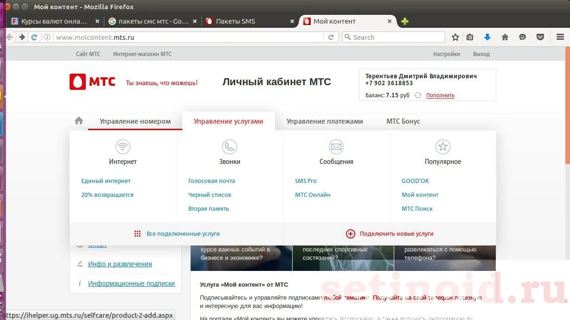Click Все подключенные услуги
This screenshot has width=570, height=320.
183,234
